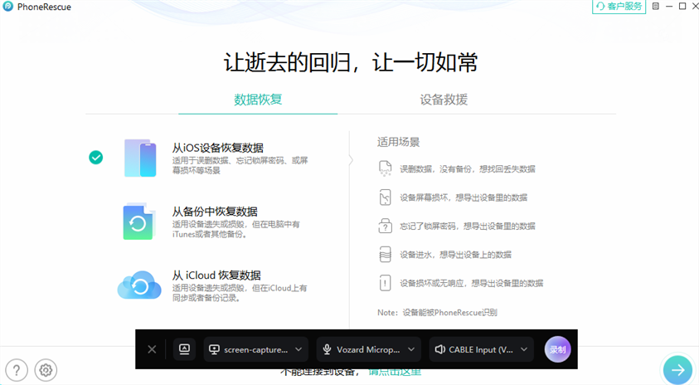This screenshot has width=699, height=385.
Task: Click text 忘记了锁屏密码，想导出设备里的数据
Action: coord(467,227)
